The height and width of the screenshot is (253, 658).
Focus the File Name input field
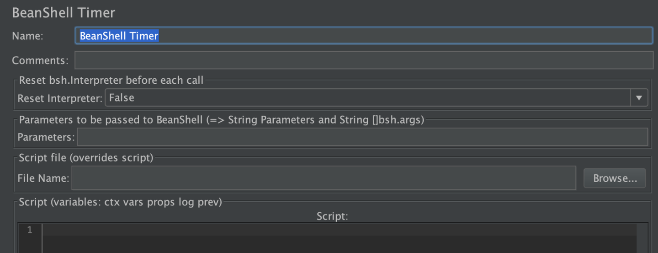point(323,178)
